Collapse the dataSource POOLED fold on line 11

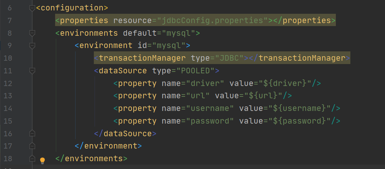32,71
